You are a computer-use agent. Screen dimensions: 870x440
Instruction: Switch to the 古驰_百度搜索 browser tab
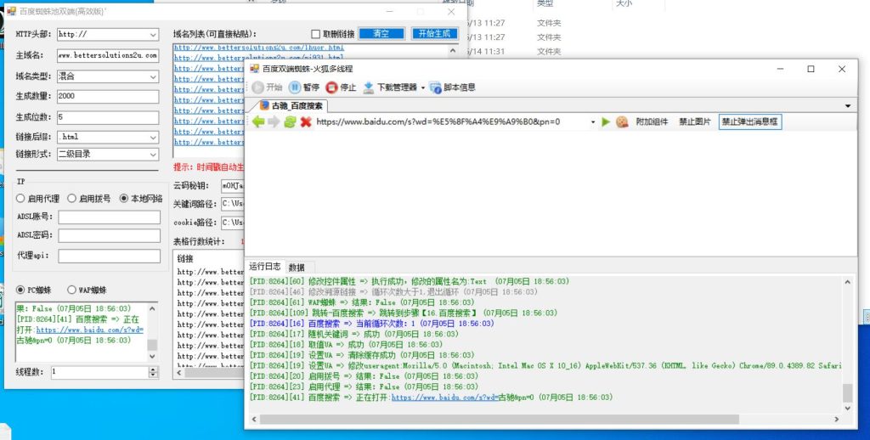click(293, 105)
